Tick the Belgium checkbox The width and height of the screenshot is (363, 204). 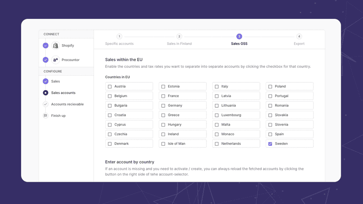tap(110, 96)
